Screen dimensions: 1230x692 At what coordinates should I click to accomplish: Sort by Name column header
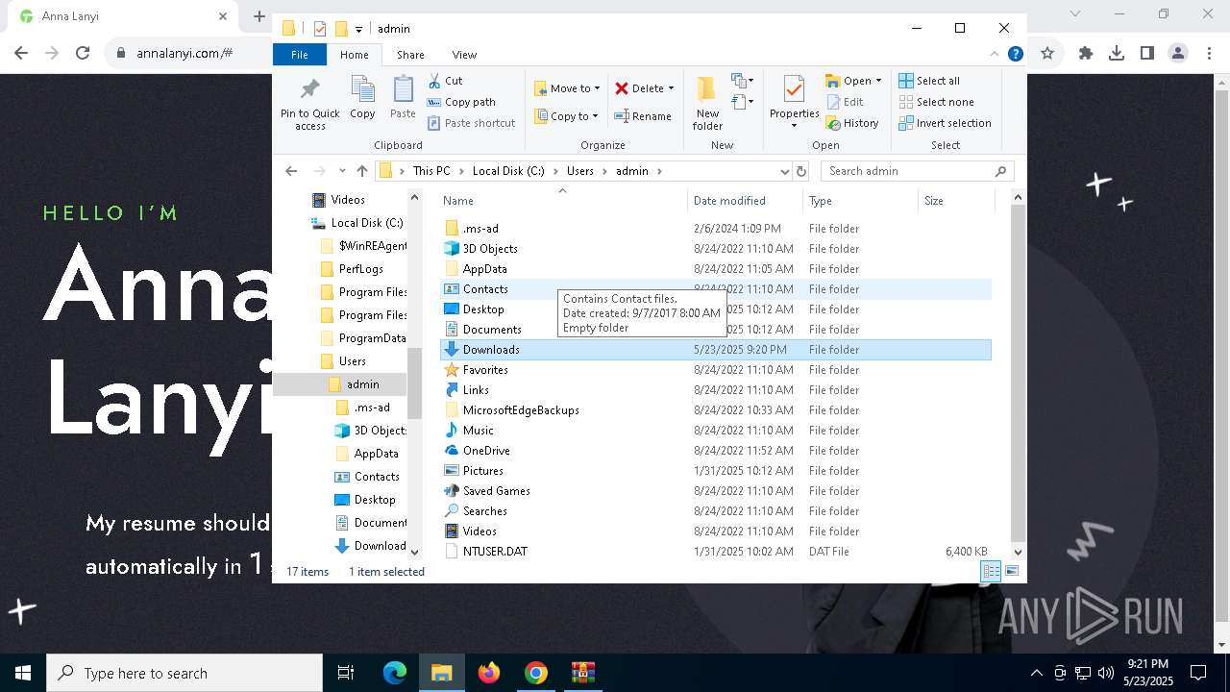(563, 201)
